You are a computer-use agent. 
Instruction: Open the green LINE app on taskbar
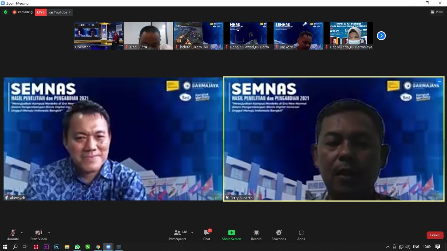pyautogui.click(x=88, y=247)
